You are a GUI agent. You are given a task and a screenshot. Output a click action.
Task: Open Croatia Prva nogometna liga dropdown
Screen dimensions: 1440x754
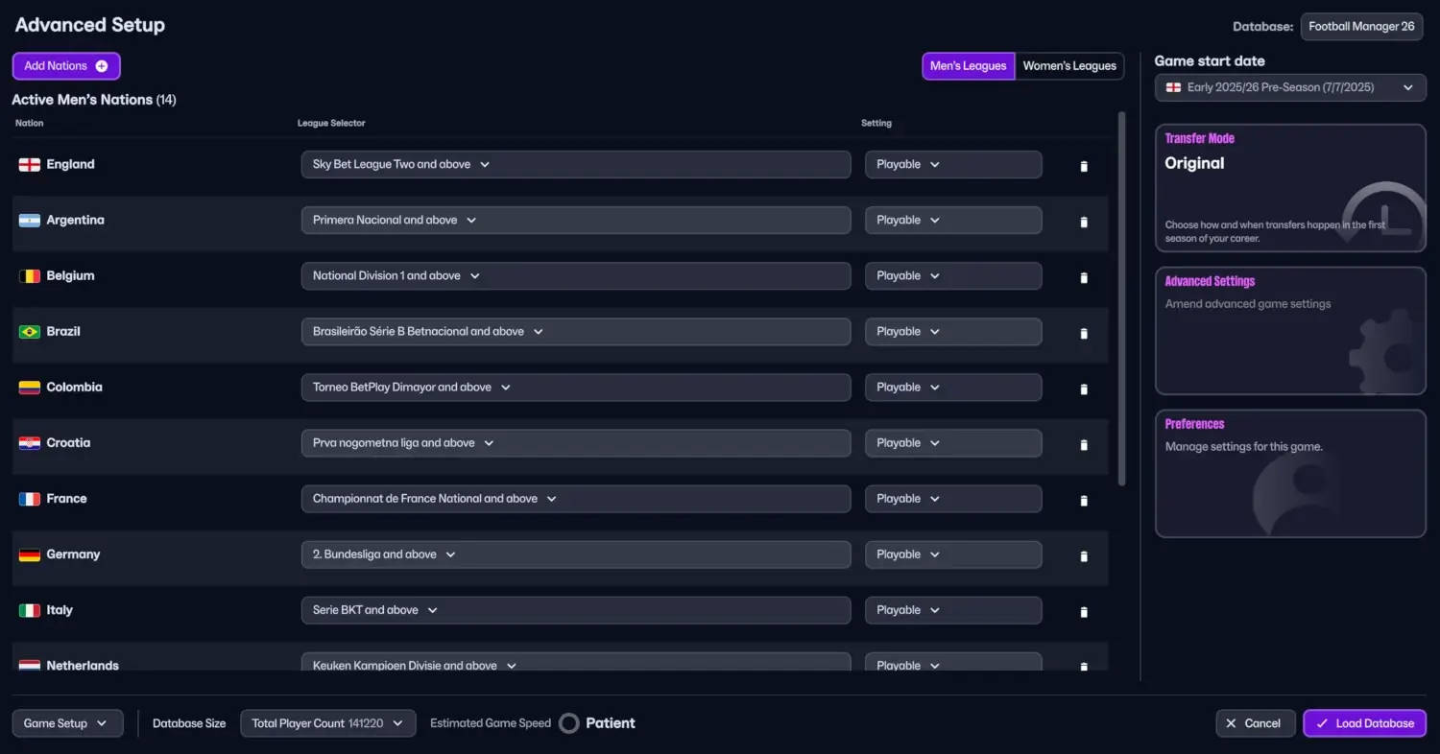(576, 442)
